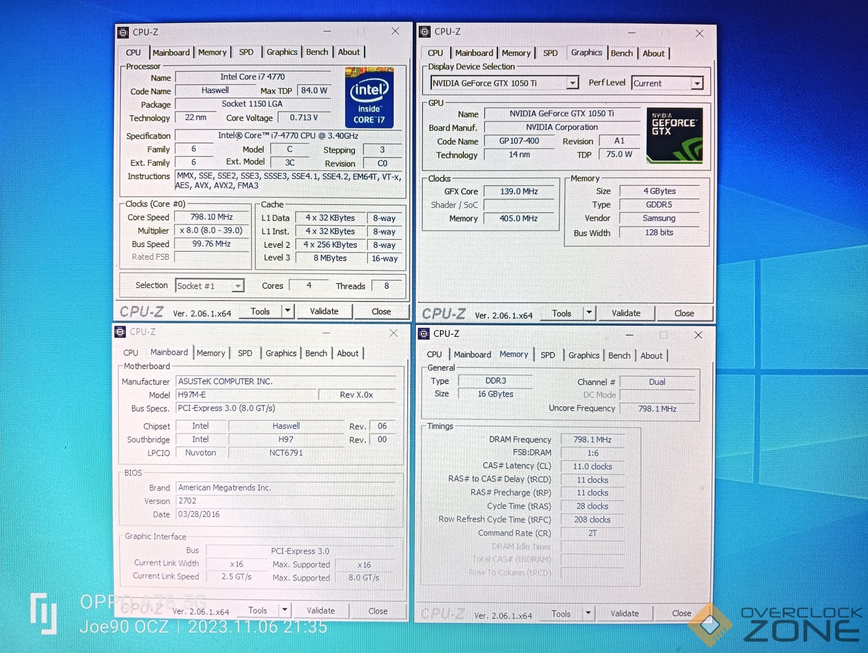Select the Bench tab in the Graphics window
868x653 pixels.
coord(622,53)
